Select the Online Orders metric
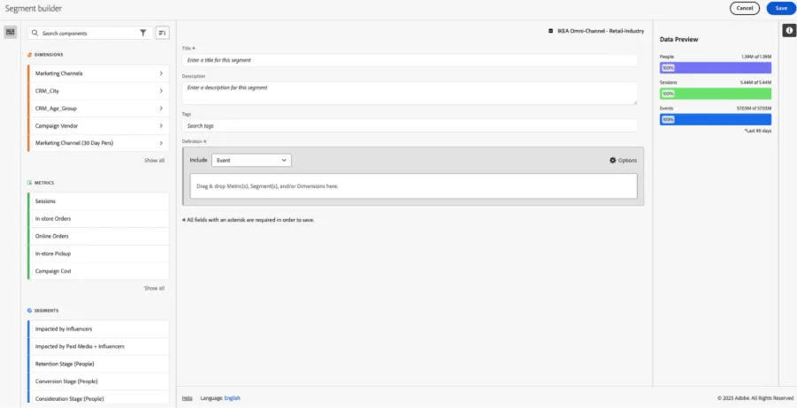 pos(98,236)
